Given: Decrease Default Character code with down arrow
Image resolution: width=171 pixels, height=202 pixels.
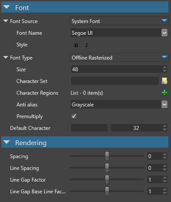Looking at the screenshot, I should point(164,130).
